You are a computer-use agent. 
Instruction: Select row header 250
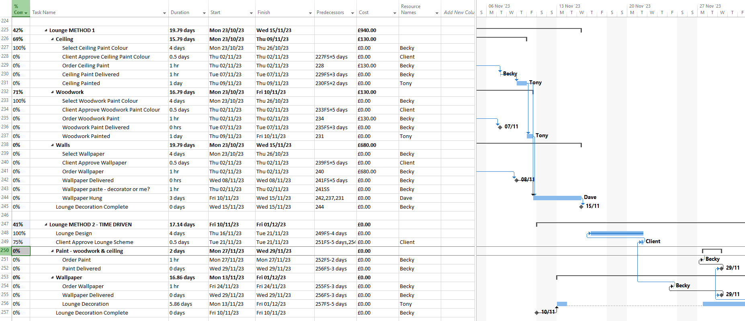(5, 250)
